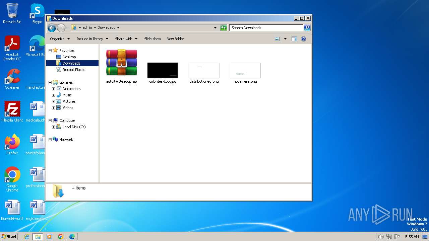Change your view icon in toolbar
Viewport: 429px width, 241px height.
point(277,39)
